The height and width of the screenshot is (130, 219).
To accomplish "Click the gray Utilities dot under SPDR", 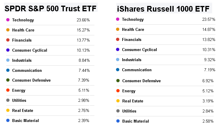I will tap(8, 100).
